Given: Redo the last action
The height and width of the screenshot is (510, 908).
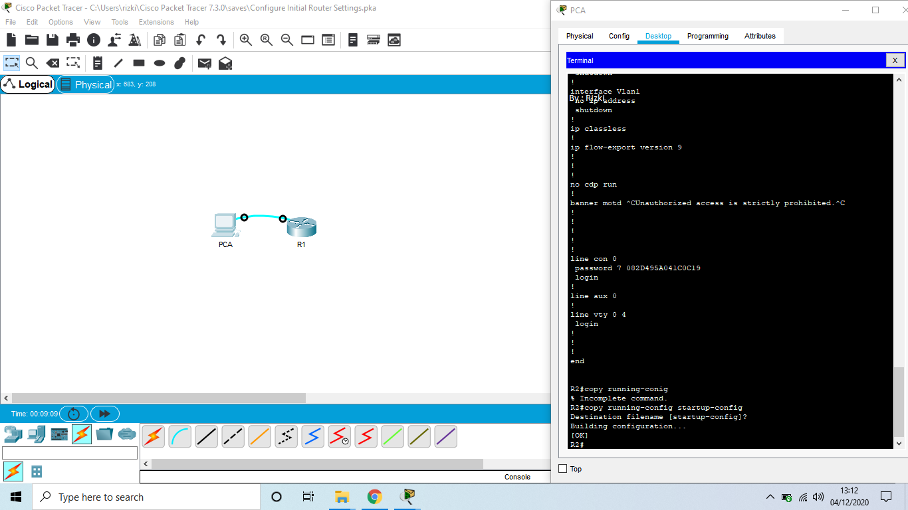Looking at the screenshot, I should tap(221, 40).
